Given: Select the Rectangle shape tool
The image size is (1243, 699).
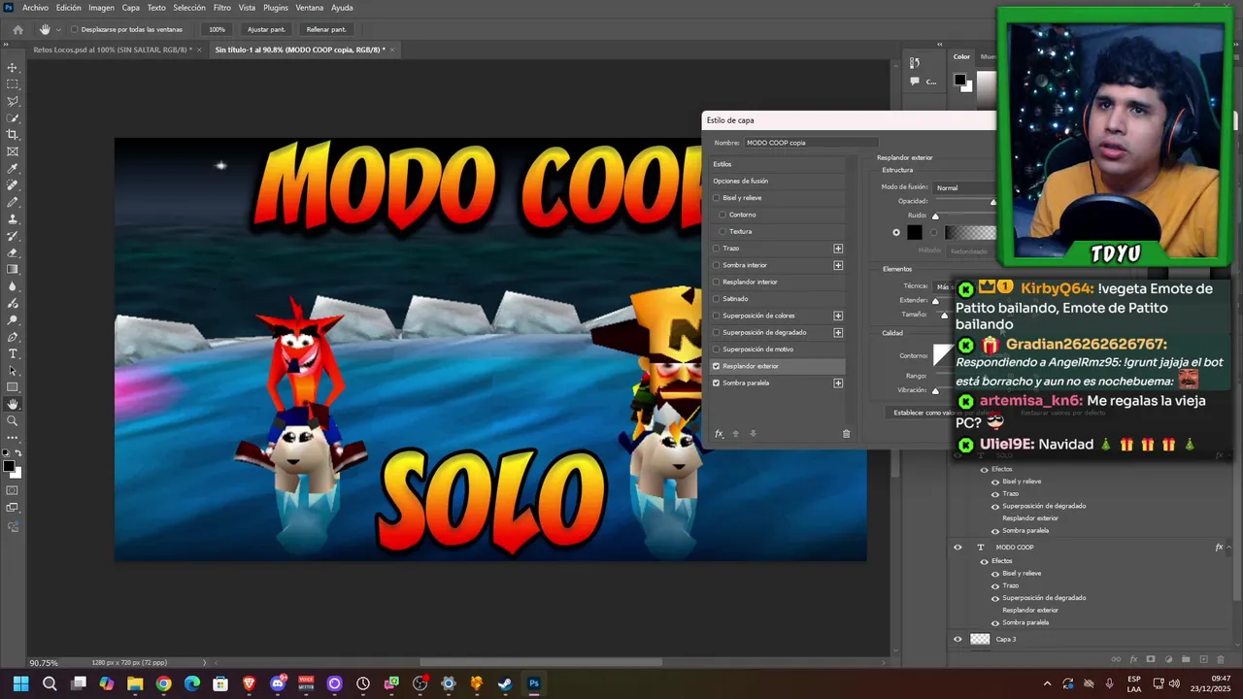Looking at the screenshot, I should point(13,387).
